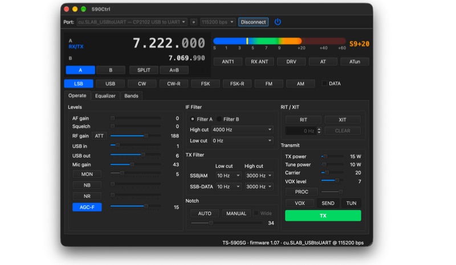The image size is (456, 265).
Task: Toggle the XIT button
Action: coord(343,119)
